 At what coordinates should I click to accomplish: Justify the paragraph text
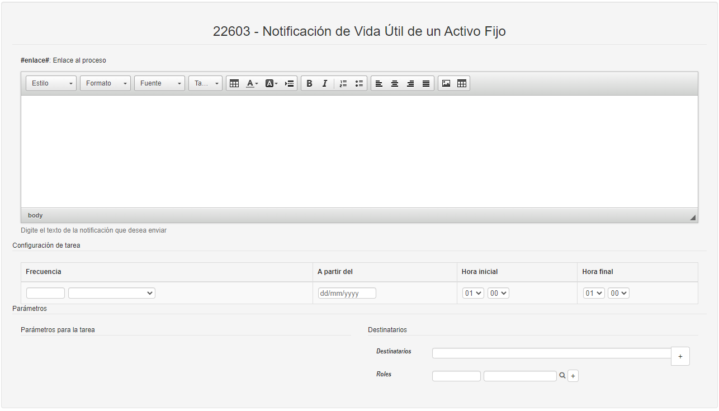[426, 83]
